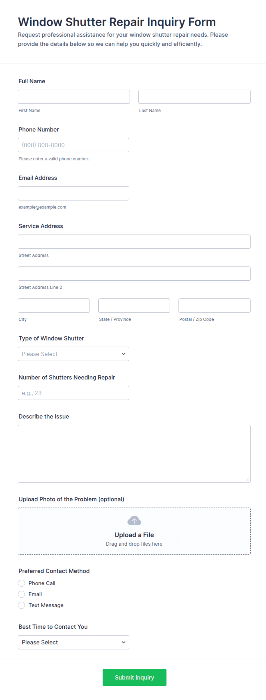
Task: Click chevron arrow in shutter type selector
Action: tap(124, 354)
